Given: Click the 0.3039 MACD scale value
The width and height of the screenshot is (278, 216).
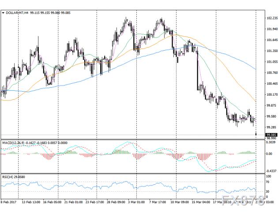Looking at the screenshot, I should click(x=271, y=142).
